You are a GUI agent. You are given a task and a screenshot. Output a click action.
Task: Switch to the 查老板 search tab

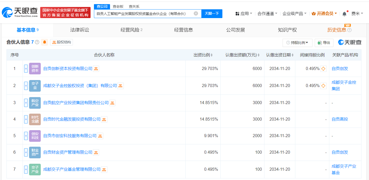pos(117,6)
